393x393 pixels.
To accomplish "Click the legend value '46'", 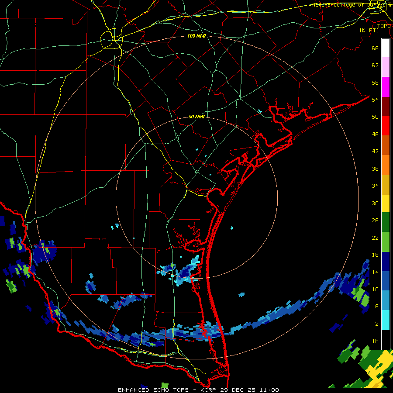I will (x=375, y=134).
